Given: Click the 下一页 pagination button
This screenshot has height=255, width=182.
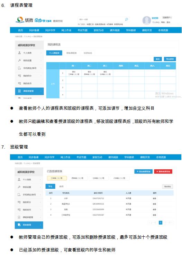Looking at the screenshot, I should click(168, 223).
